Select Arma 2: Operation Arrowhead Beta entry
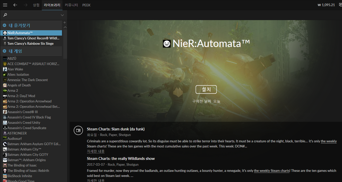 tap(31, 107)
